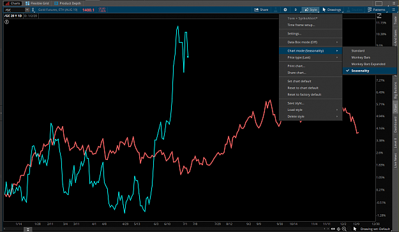The height and width of the screenshot is (232, 399).
Task: Click the bottom-left time axis collapse icon
Action: pyautogui.click(x=27, y=229)
